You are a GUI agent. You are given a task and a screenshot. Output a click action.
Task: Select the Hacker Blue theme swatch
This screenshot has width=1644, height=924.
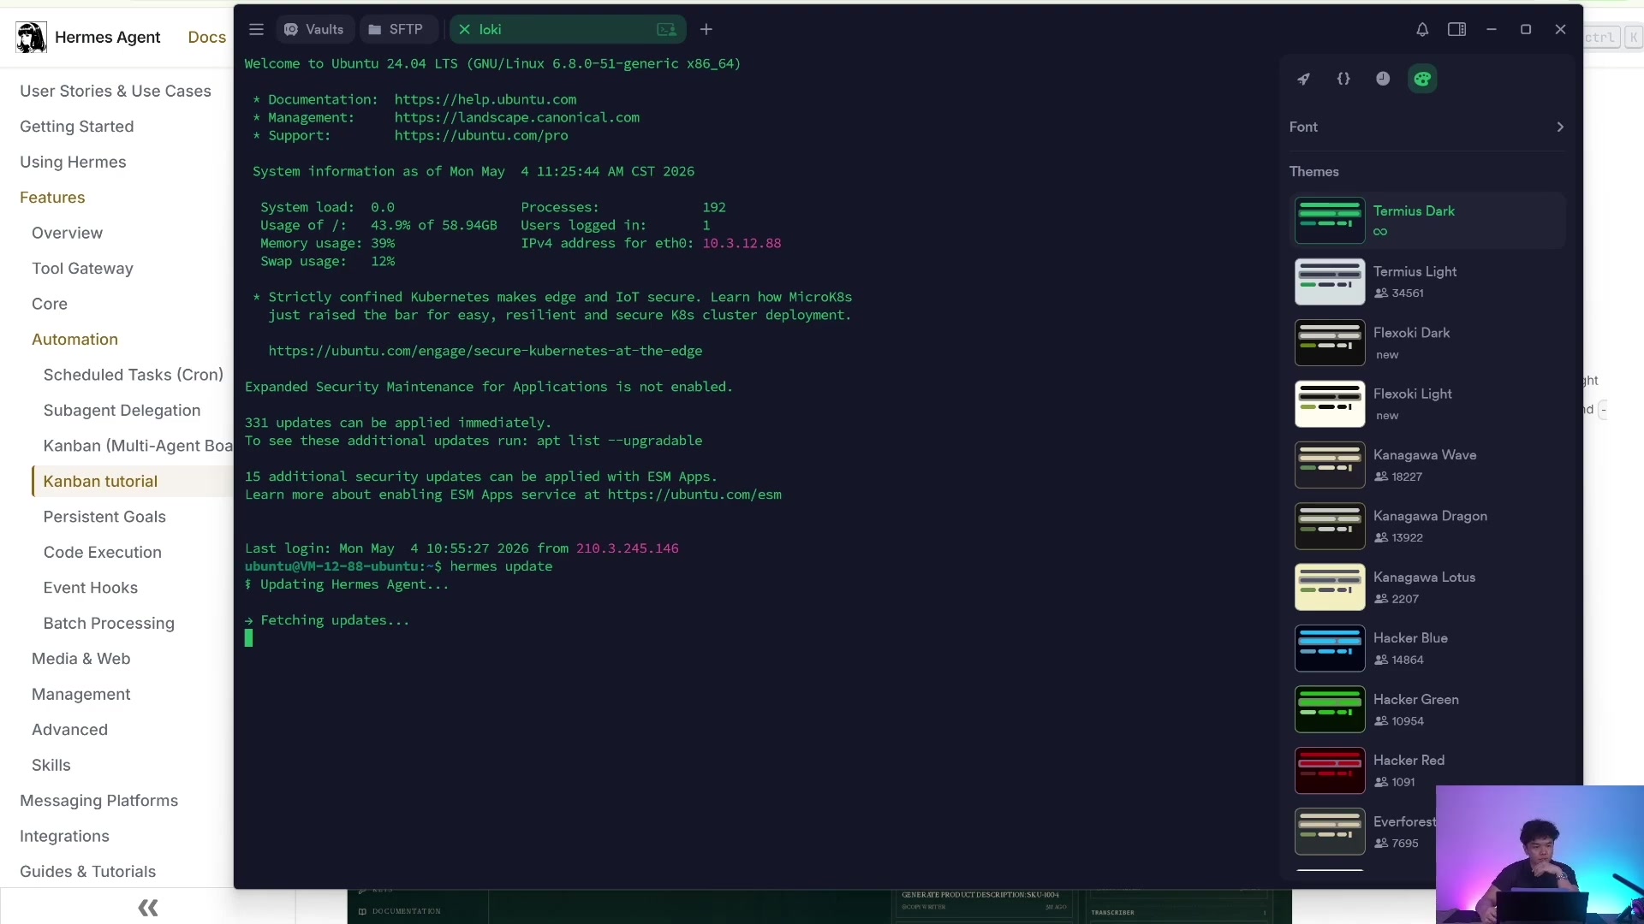1330,649
